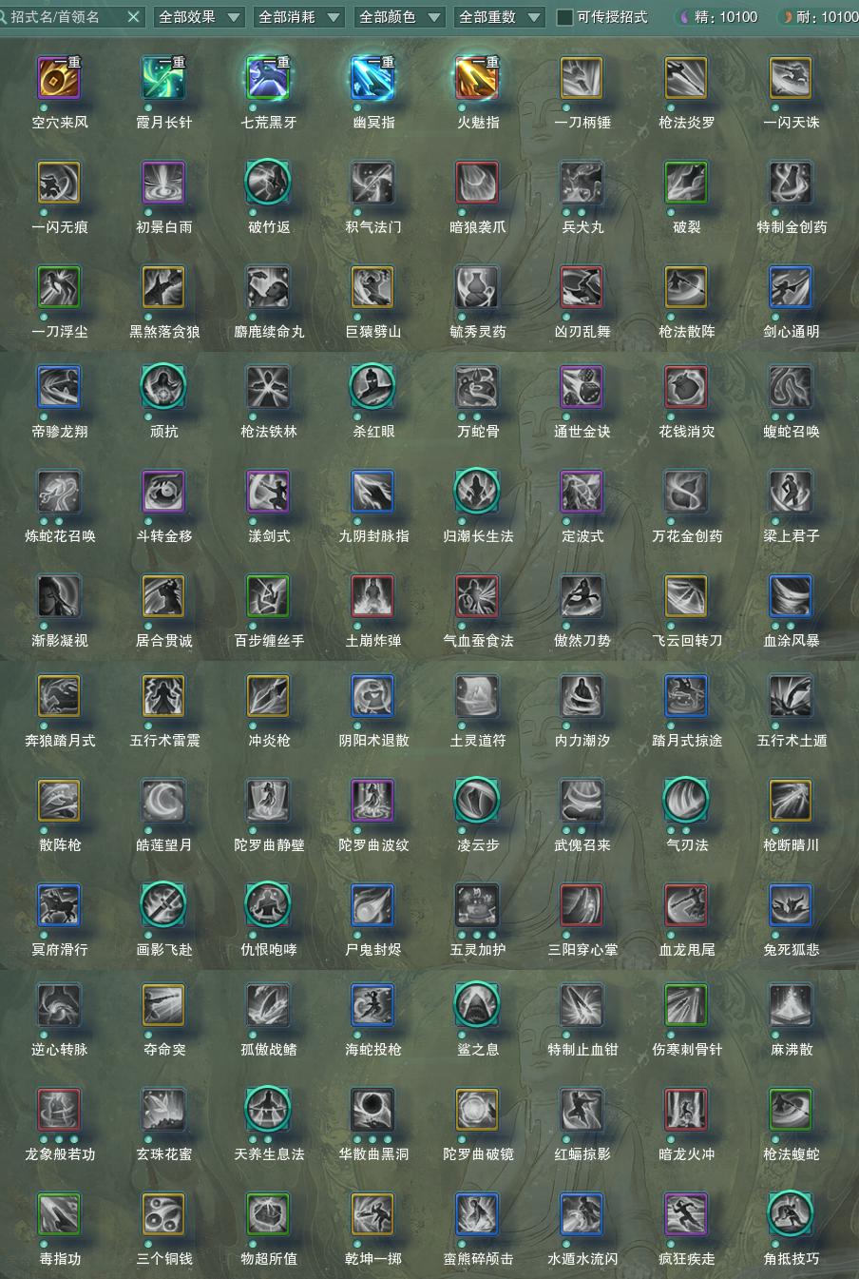The image size is (859, 1279).
Task: Select the 兔死狐悲 skill icon
Action: click(x=791, y=904)
